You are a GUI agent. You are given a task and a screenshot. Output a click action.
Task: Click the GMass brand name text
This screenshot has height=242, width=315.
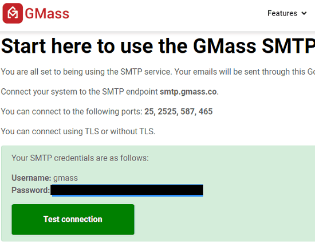[47, 14]
